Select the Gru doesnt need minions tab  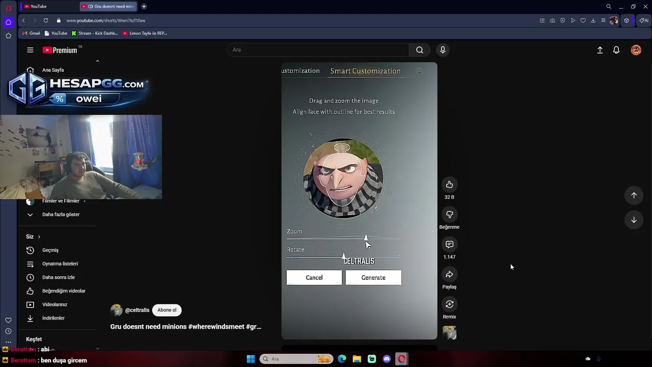[108, 7]
